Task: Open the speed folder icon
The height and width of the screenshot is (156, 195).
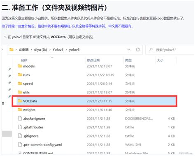Action: pos(20,84)
